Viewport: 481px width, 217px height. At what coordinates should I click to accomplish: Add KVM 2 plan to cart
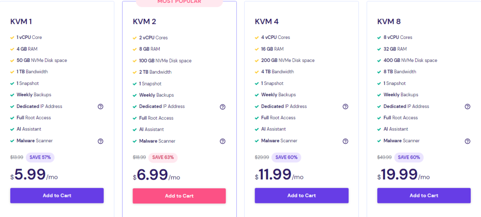[x=179, y=196]
